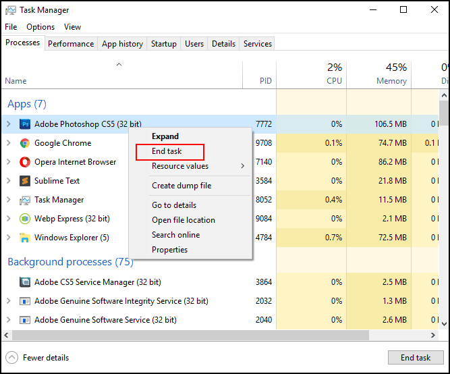Click Chrome's 74.7 MB memory value
This screenshot has width=450, height=374.
(x=393, y=143)
